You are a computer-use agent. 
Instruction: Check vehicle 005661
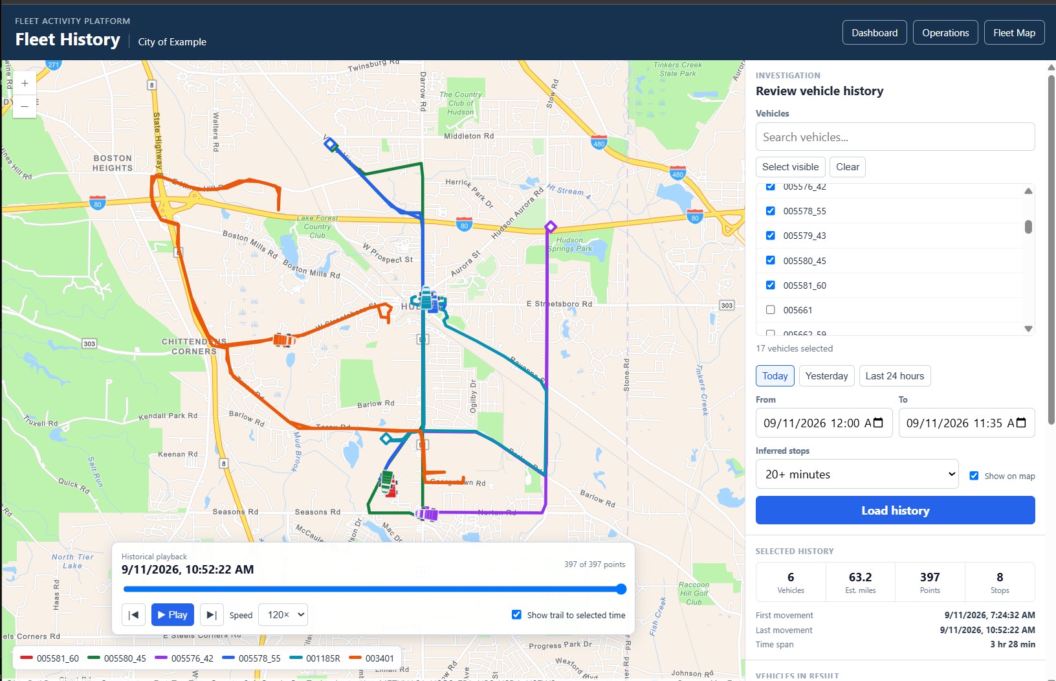tap(771, 310)
